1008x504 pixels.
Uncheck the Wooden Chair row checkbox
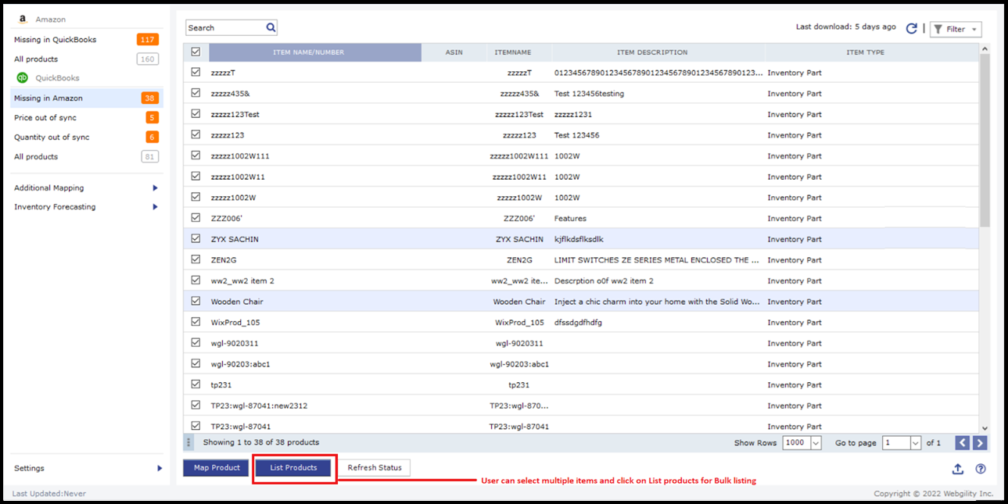click(x=196, y=301)
